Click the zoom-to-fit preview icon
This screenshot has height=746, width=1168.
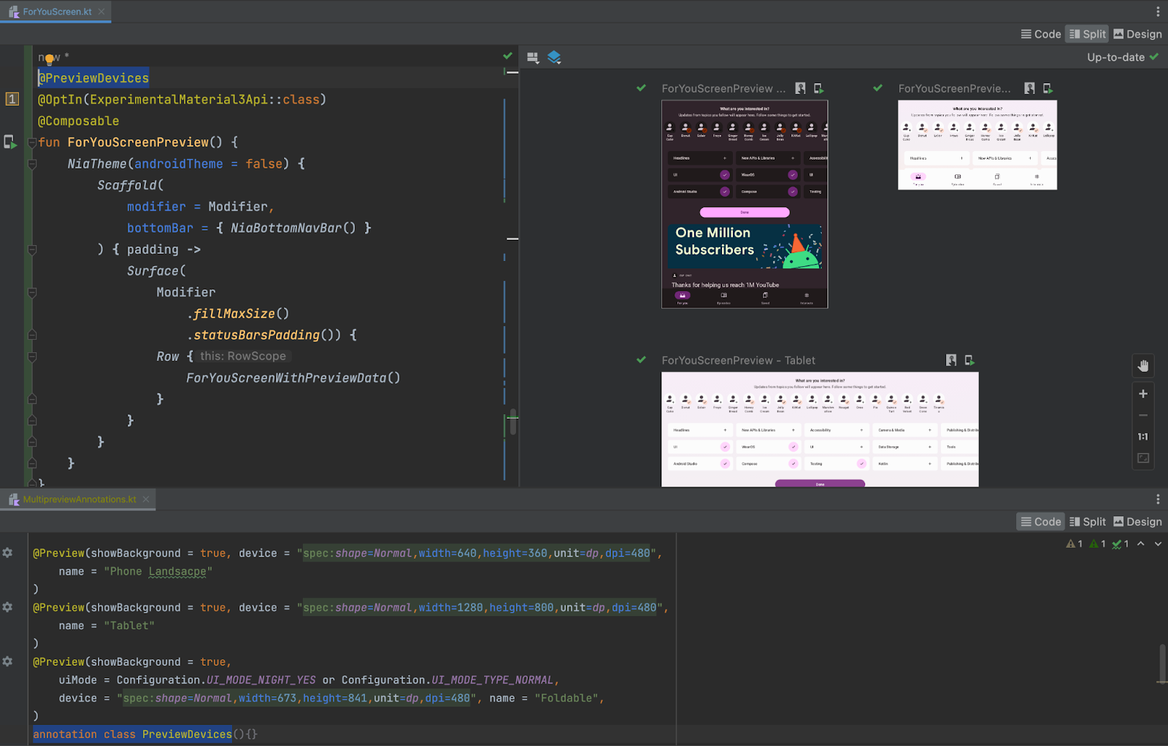pos(1142,458)
